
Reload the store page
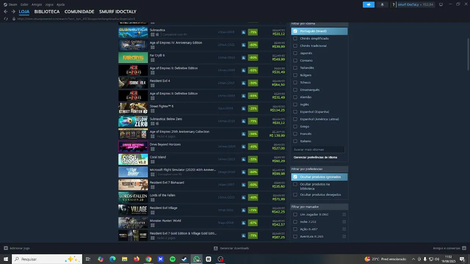pyautogui.click(x=6, y=19)
